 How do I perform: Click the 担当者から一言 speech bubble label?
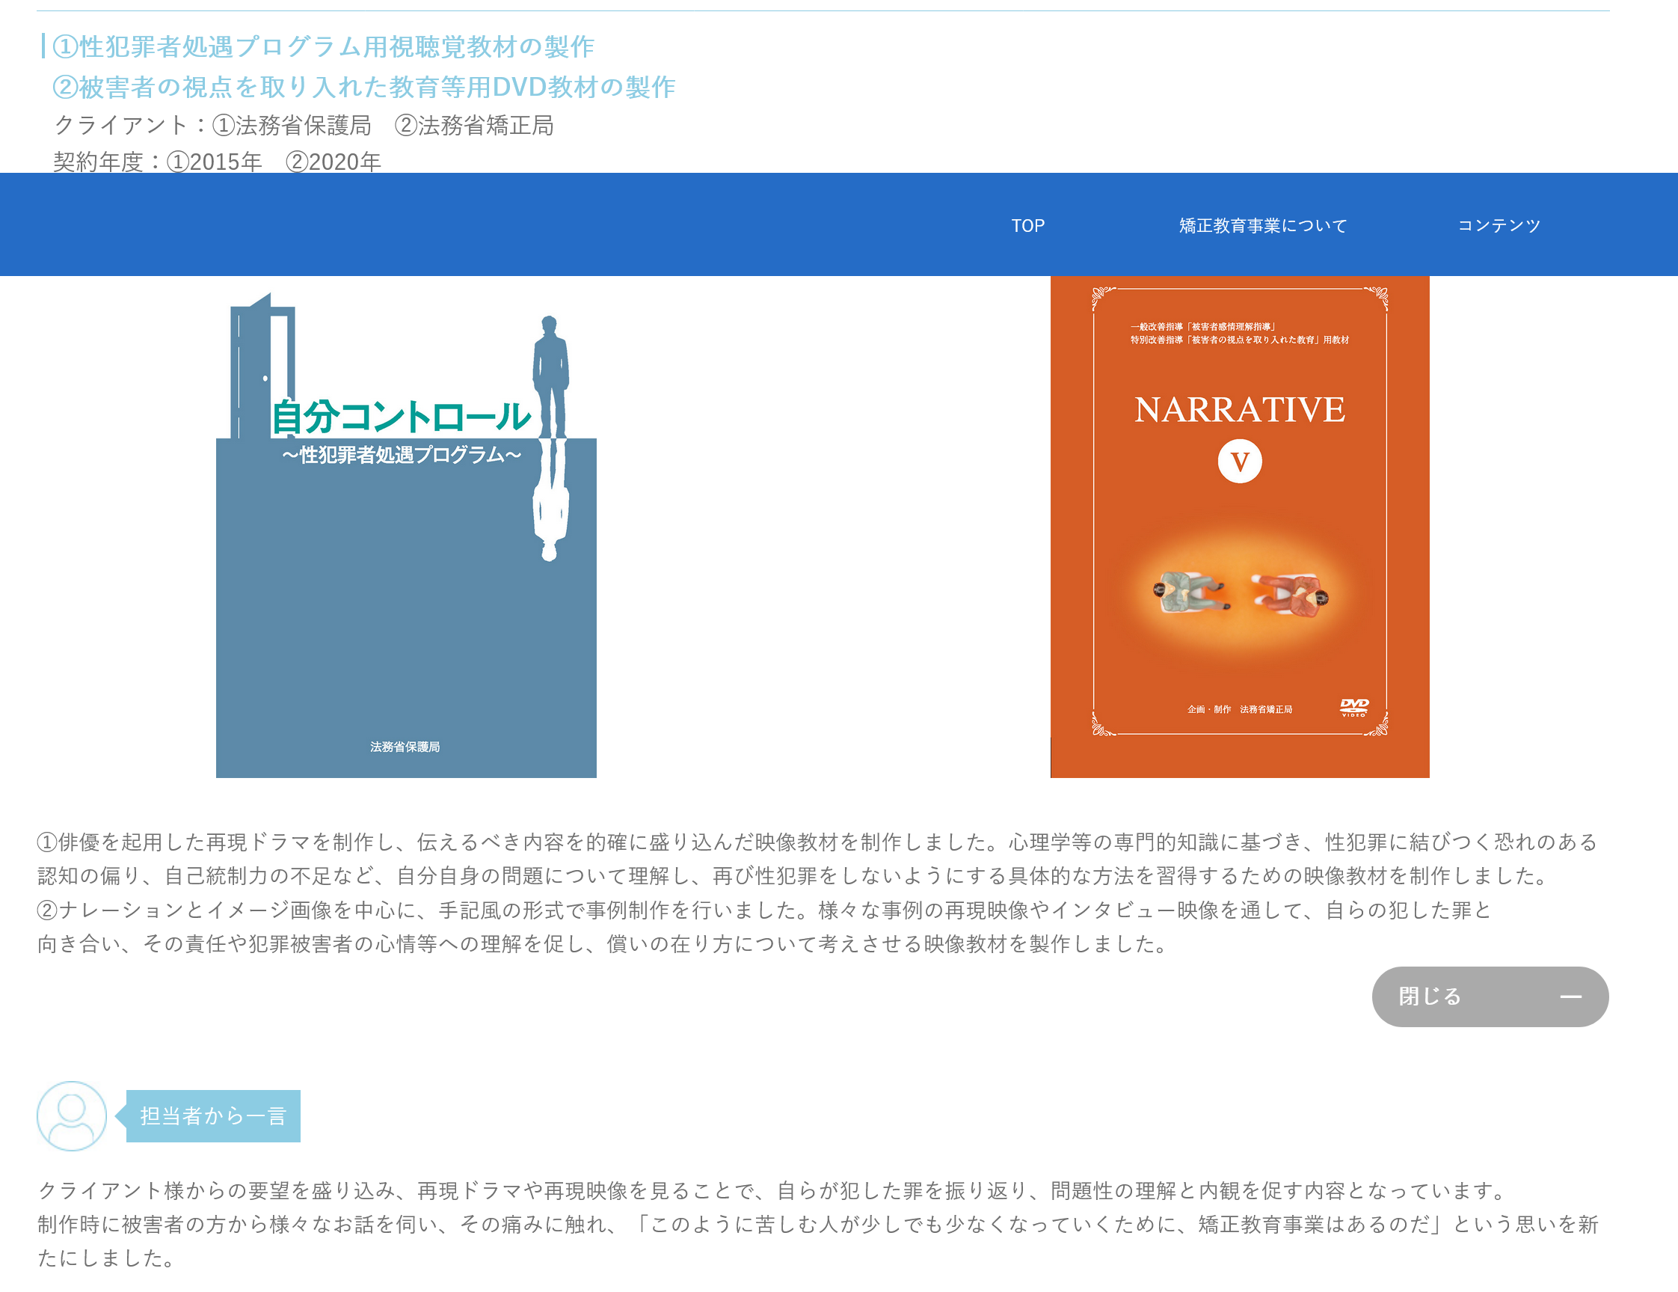[x=213, y=1115]
